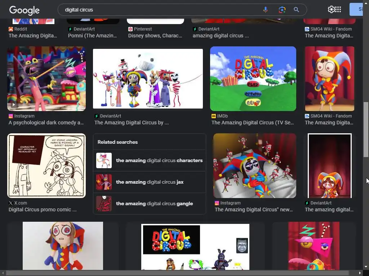Open Jax with stick thumbnail
Screen dimensions: 369x276
pos(46,79)
